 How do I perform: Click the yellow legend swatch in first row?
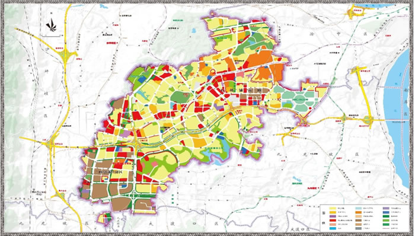[333, 208]
